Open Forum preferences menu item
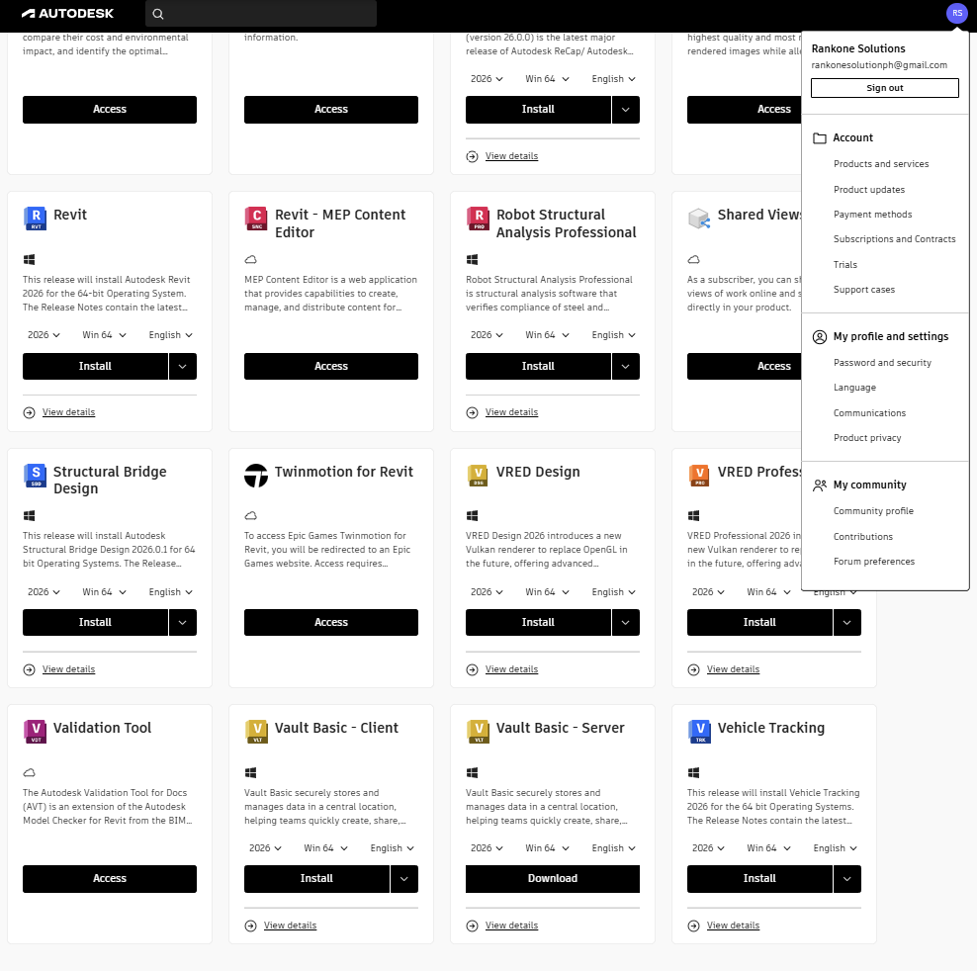Image resolution: width=977 pixels, height=971 pixels. pos(873,562)
